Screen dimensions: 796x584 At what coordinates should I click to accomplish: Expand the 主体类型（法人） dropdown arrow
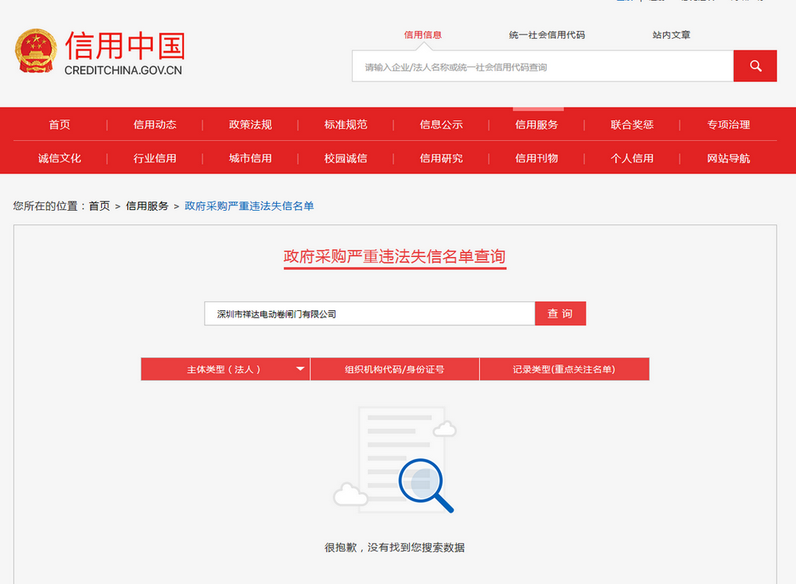tap(300, 369)
